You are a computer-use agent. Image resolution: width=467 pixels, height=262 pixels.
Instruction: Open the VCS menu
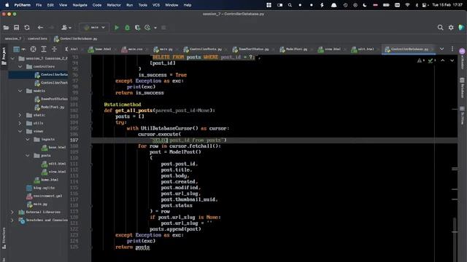click(155, 5)
